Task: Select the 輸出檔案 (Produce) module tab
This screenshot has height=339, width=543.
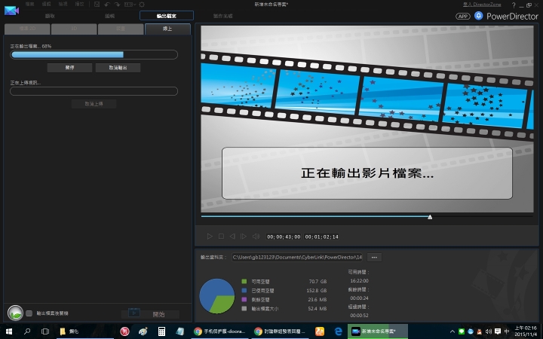Action: pos(167,16)
